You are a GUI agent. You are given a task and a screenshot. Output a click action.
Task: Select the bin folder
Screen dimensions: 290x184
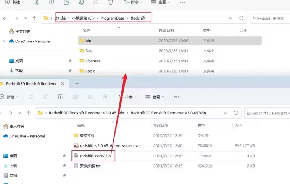pyautogui.click(x=170, y=41)
